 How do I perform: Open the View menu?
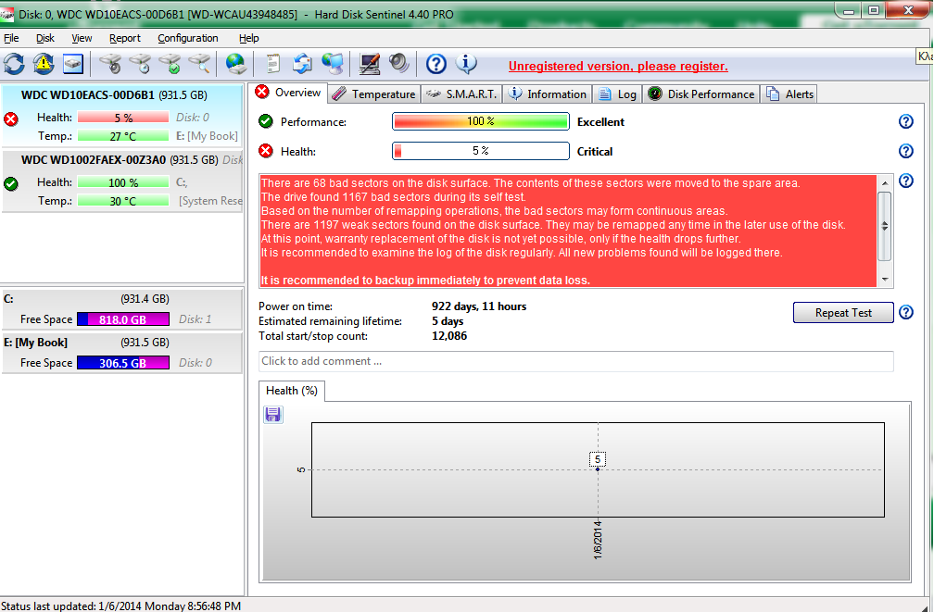(82, 38)
